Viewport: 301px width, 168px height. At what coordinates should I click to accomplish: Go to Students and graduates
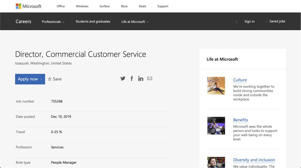[x=93, y=21]
